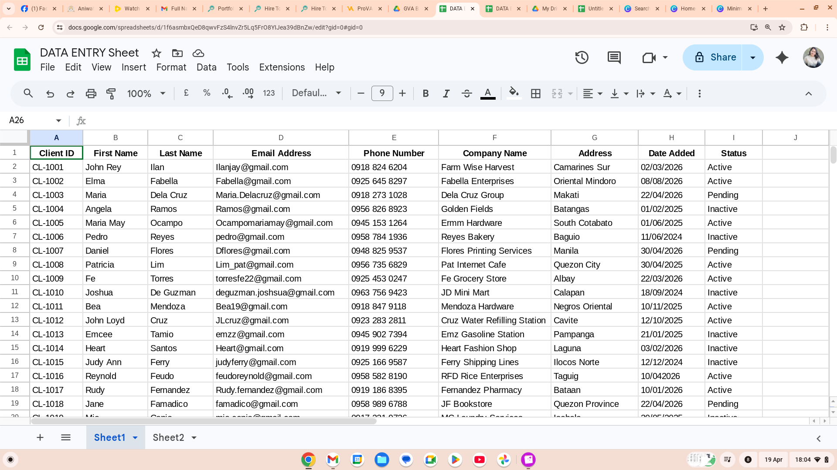
Task: Start a Meet call with camera icon
Action: (x=649, y=57)
